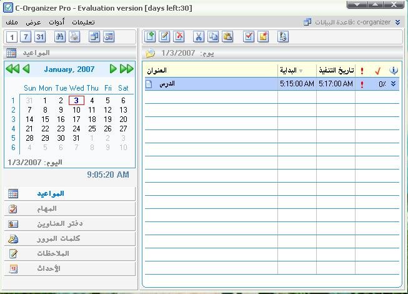The width and height of the screenshot is (408, 294).
Task: Click the mark completed checkbox icon
Action: pos(249,37)
